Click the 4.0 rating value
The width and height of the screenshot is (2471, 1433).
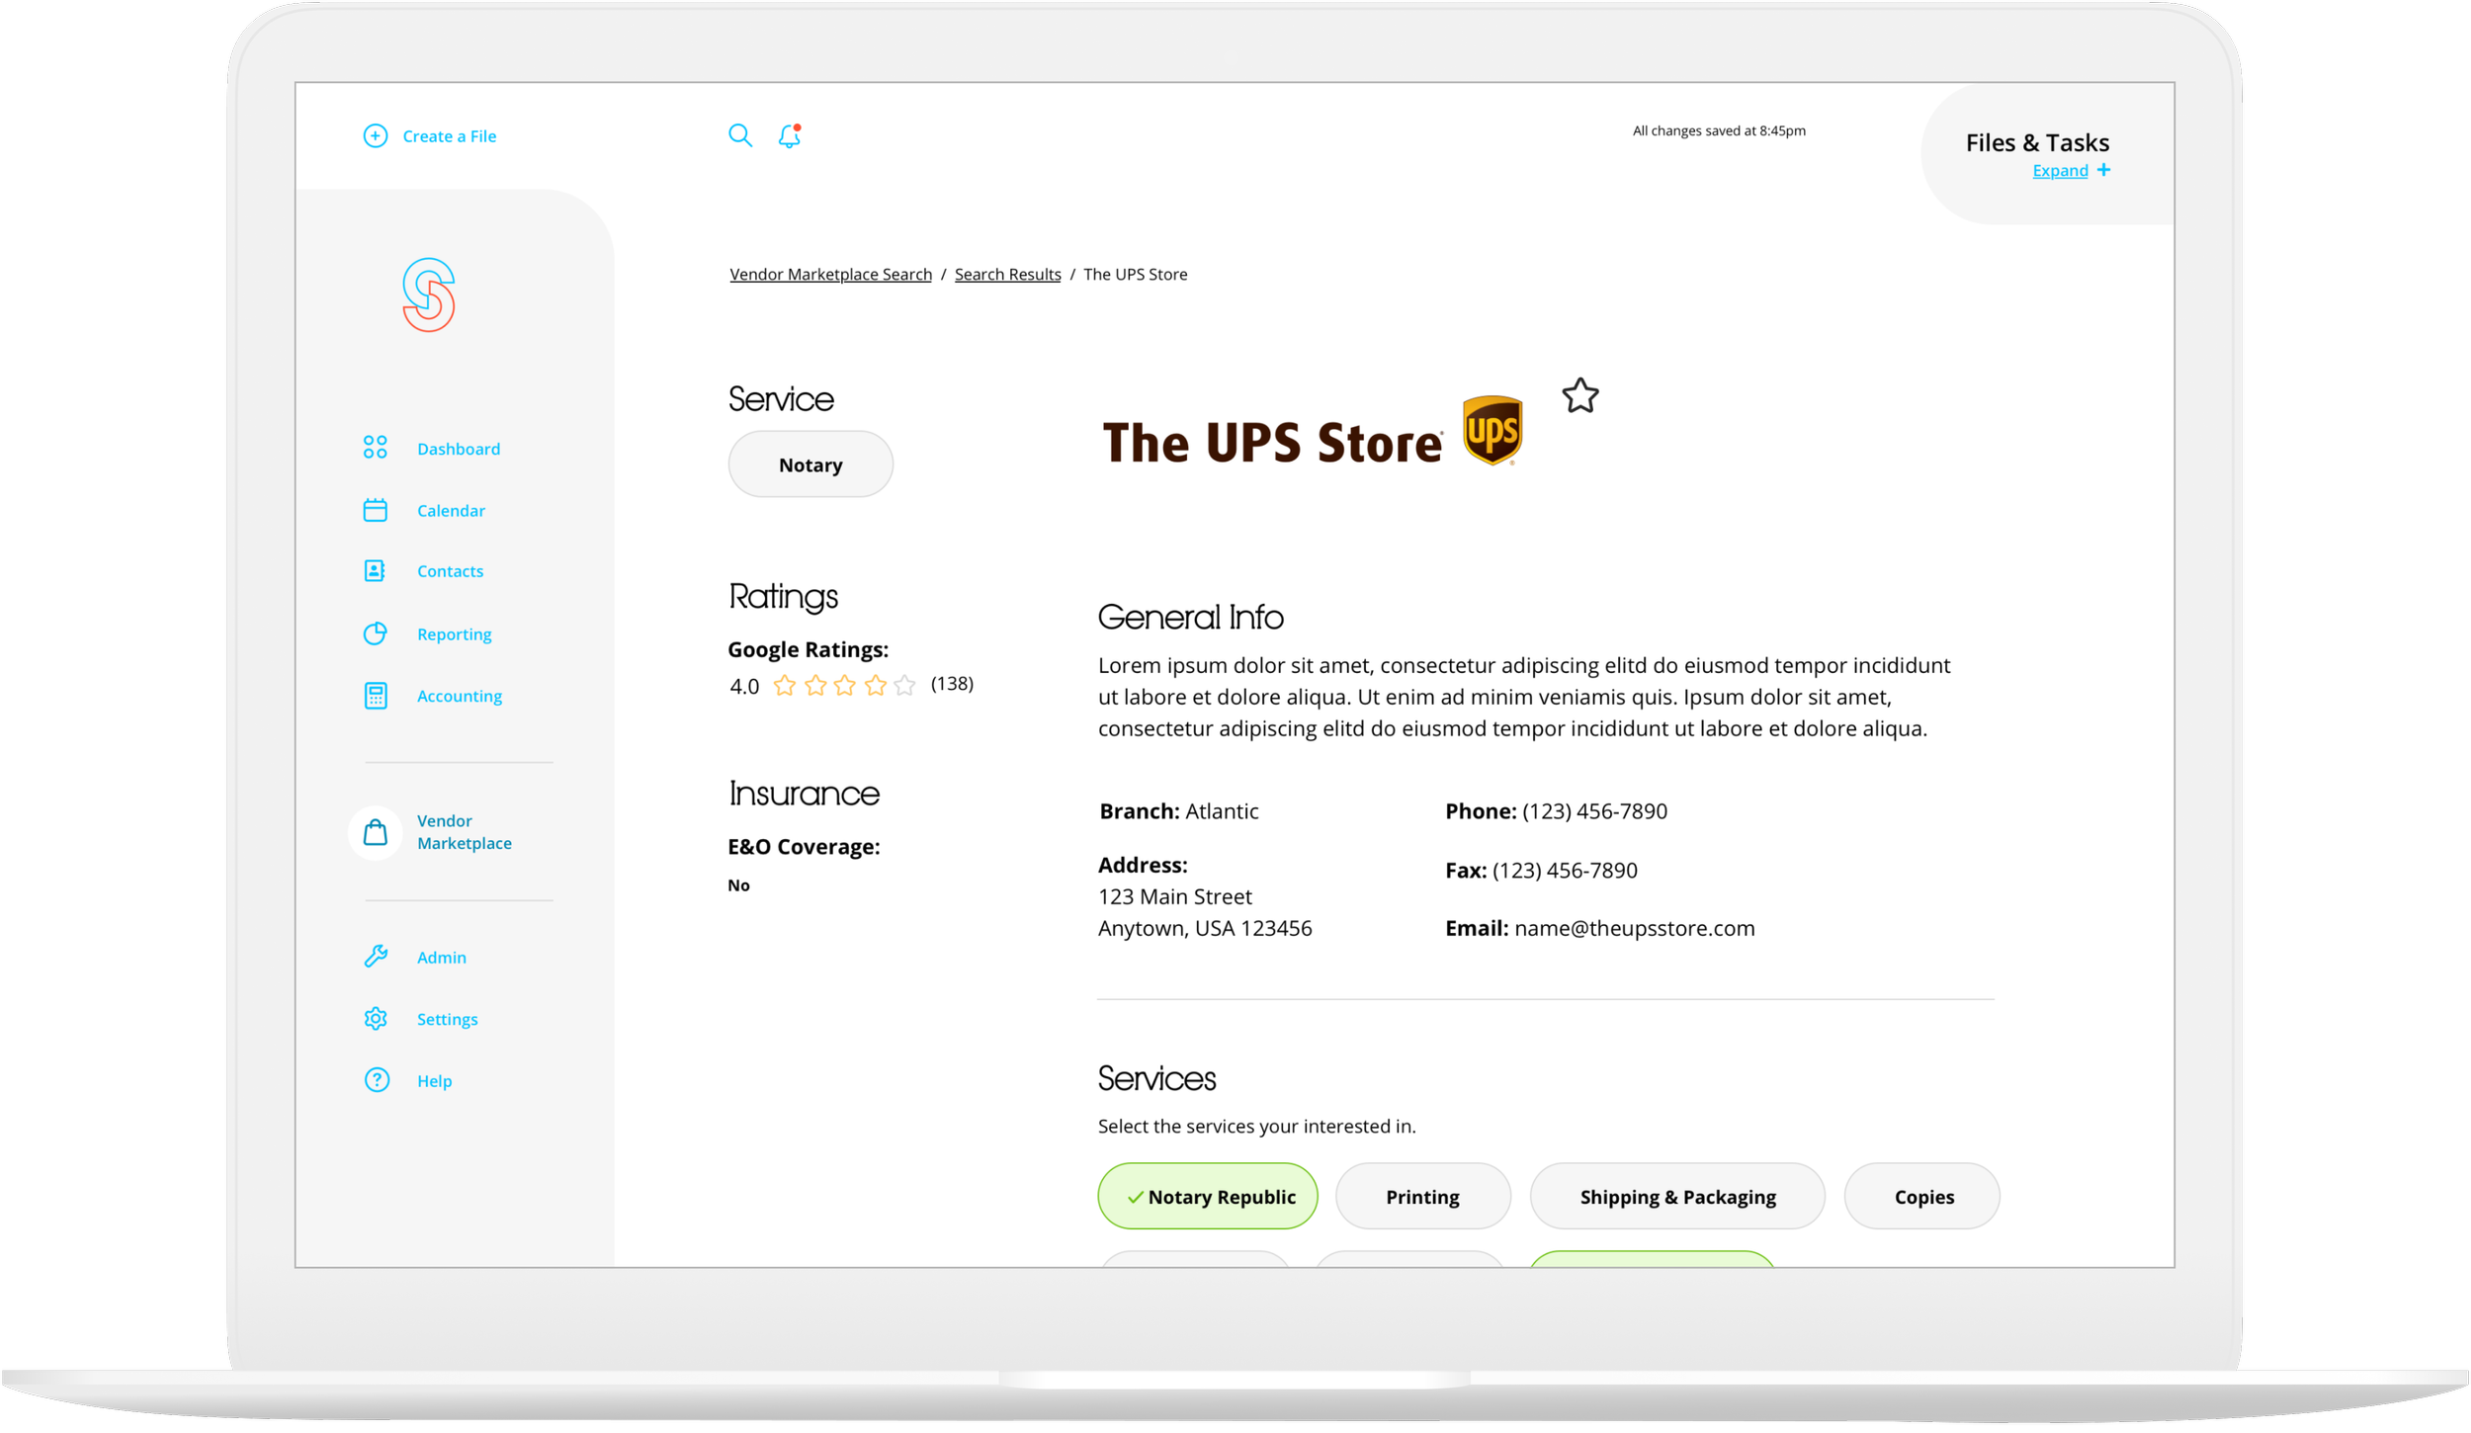[x=744, y=686]
